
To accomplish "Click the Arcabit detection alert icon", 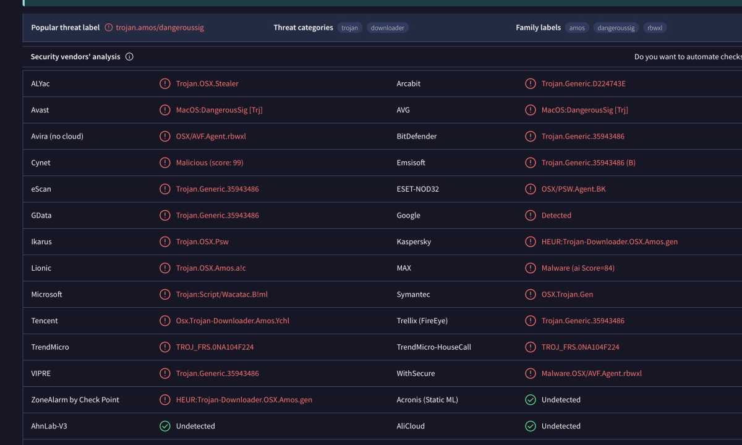I will (531, 83).
